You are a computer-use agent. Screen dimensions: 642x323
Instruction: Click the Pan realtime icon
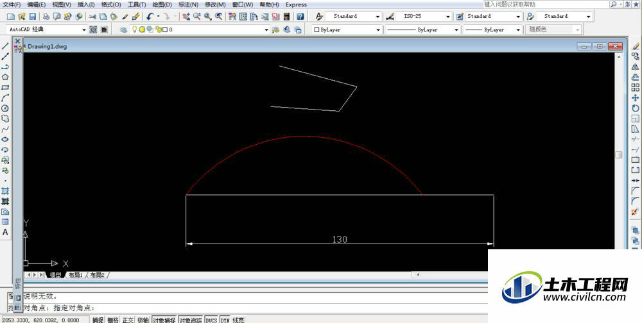(186, 17)
